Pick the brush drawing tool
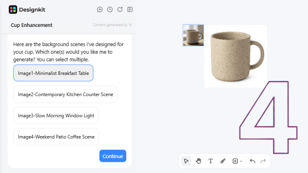This screenshot has height=173, width=308. (x=223, y=161)
